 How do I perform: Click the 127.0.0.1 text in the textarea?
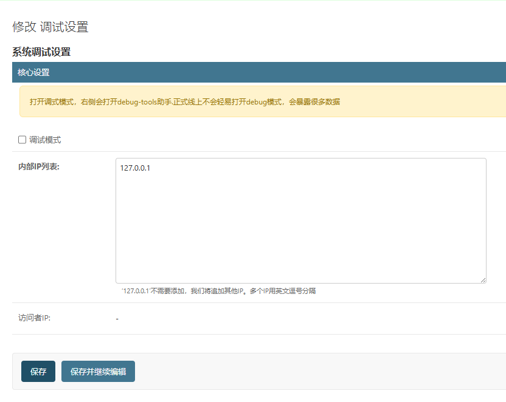(x=135, y=168)
